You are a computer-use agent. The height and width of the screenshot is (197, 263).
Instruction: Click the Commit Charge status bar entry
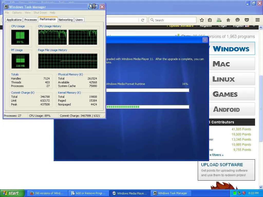click(x=80, y=116)
